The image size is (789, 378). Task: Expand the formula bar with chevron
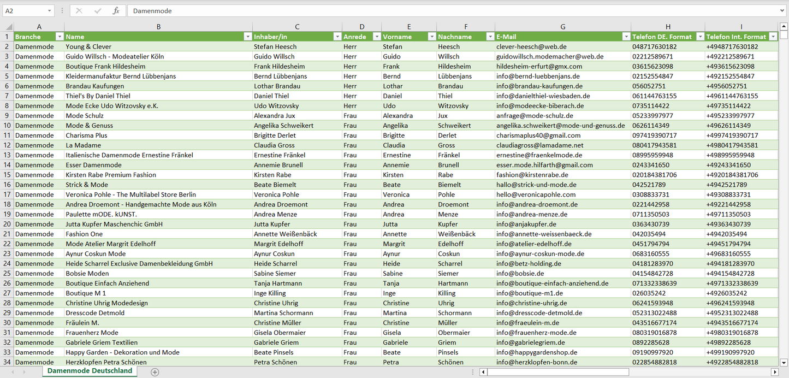pyautogui.click(x=783, y=11)
